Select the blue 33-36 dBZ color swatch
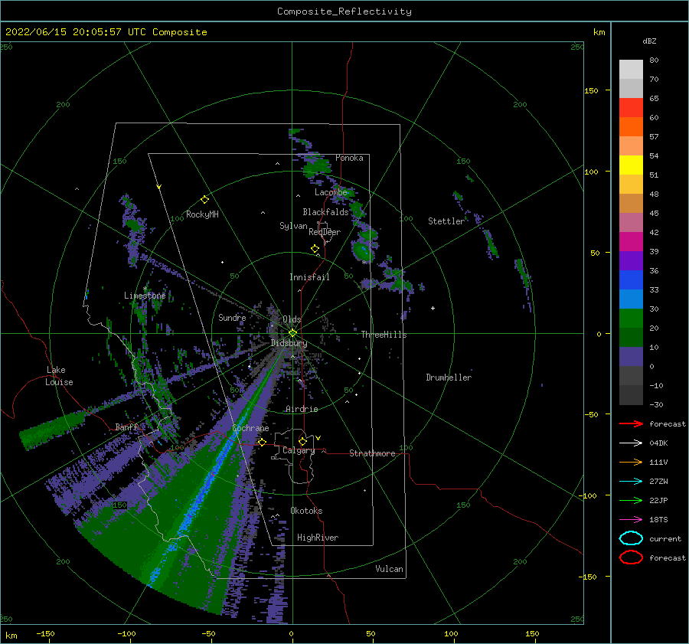 (631, 280)
